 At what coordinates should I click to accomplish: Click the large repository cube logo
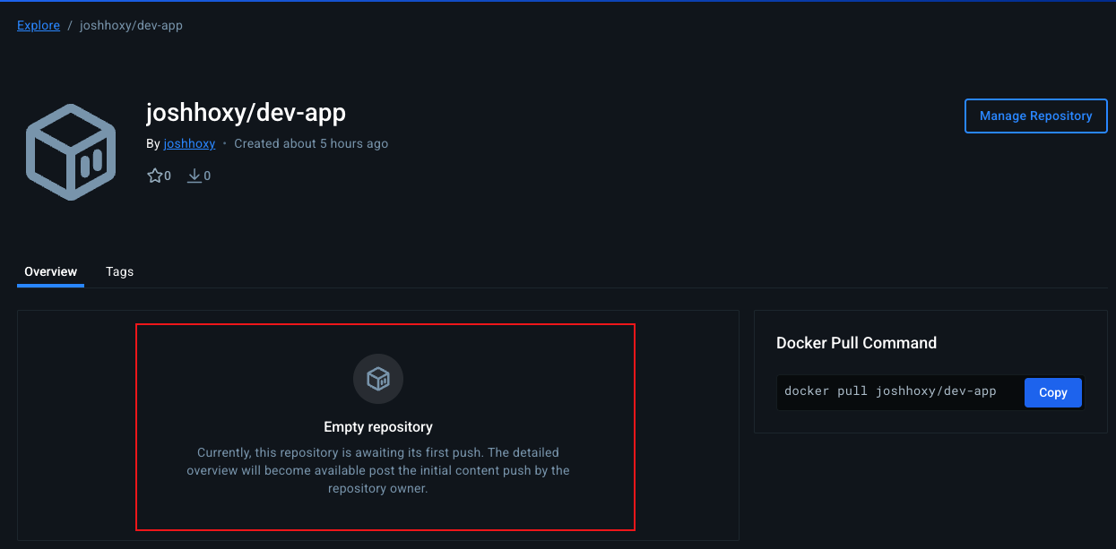click(x=71, y=151)
